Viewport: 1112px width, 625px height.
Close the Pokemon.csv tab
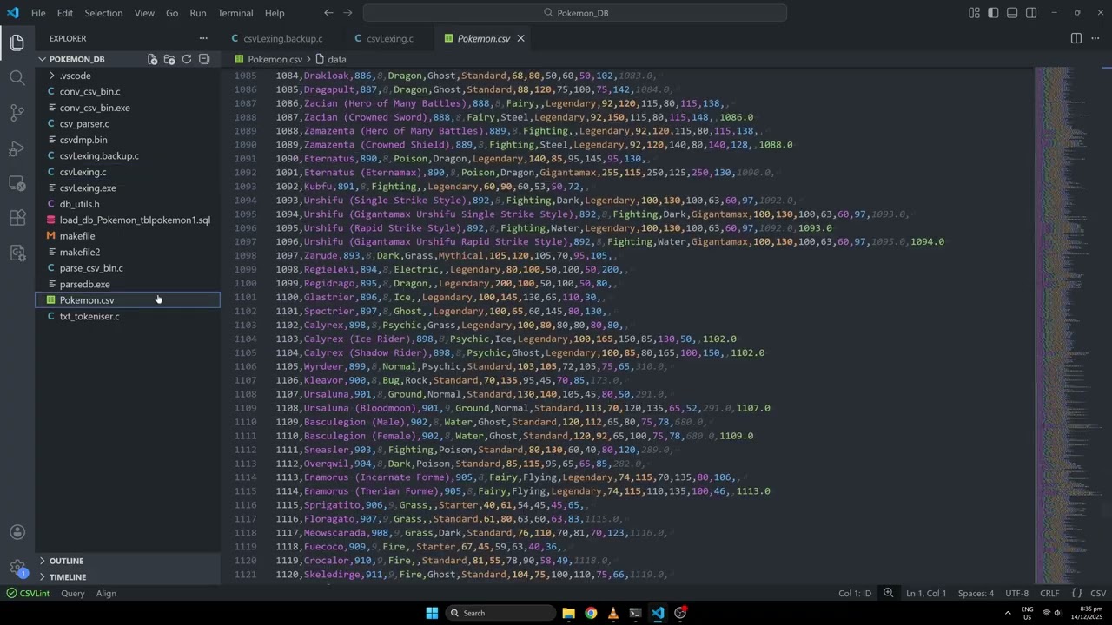point(520,38)
